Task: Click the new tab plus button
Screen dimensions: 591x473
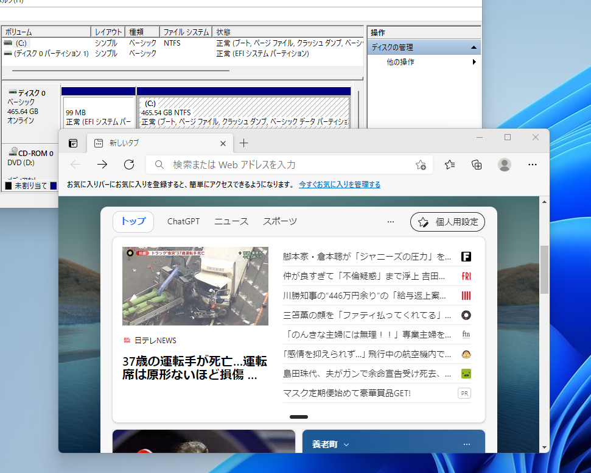Action: pos(244,143)
